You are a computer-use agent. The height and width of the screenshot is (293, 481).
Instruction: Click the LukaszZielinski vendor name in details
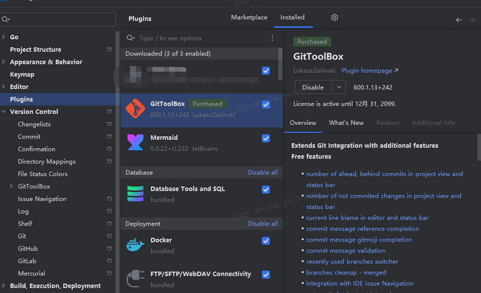click(314, 71)
